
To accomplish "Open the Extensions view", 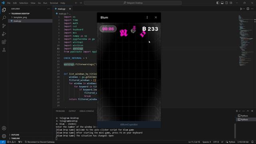I will pos(4,42).
